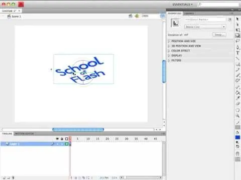Select the Line tool
241x180 pixels.
tap(237, 58)
